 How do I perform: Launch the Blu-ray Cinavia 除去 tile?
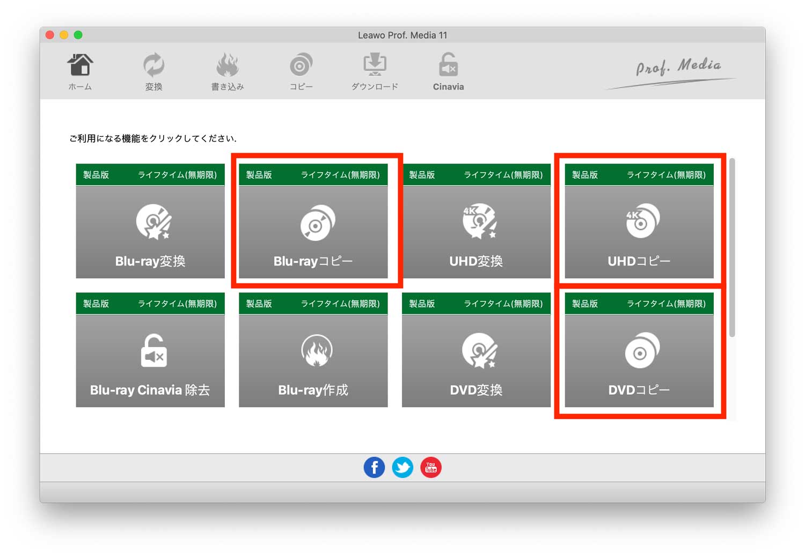tap(150, 350)
